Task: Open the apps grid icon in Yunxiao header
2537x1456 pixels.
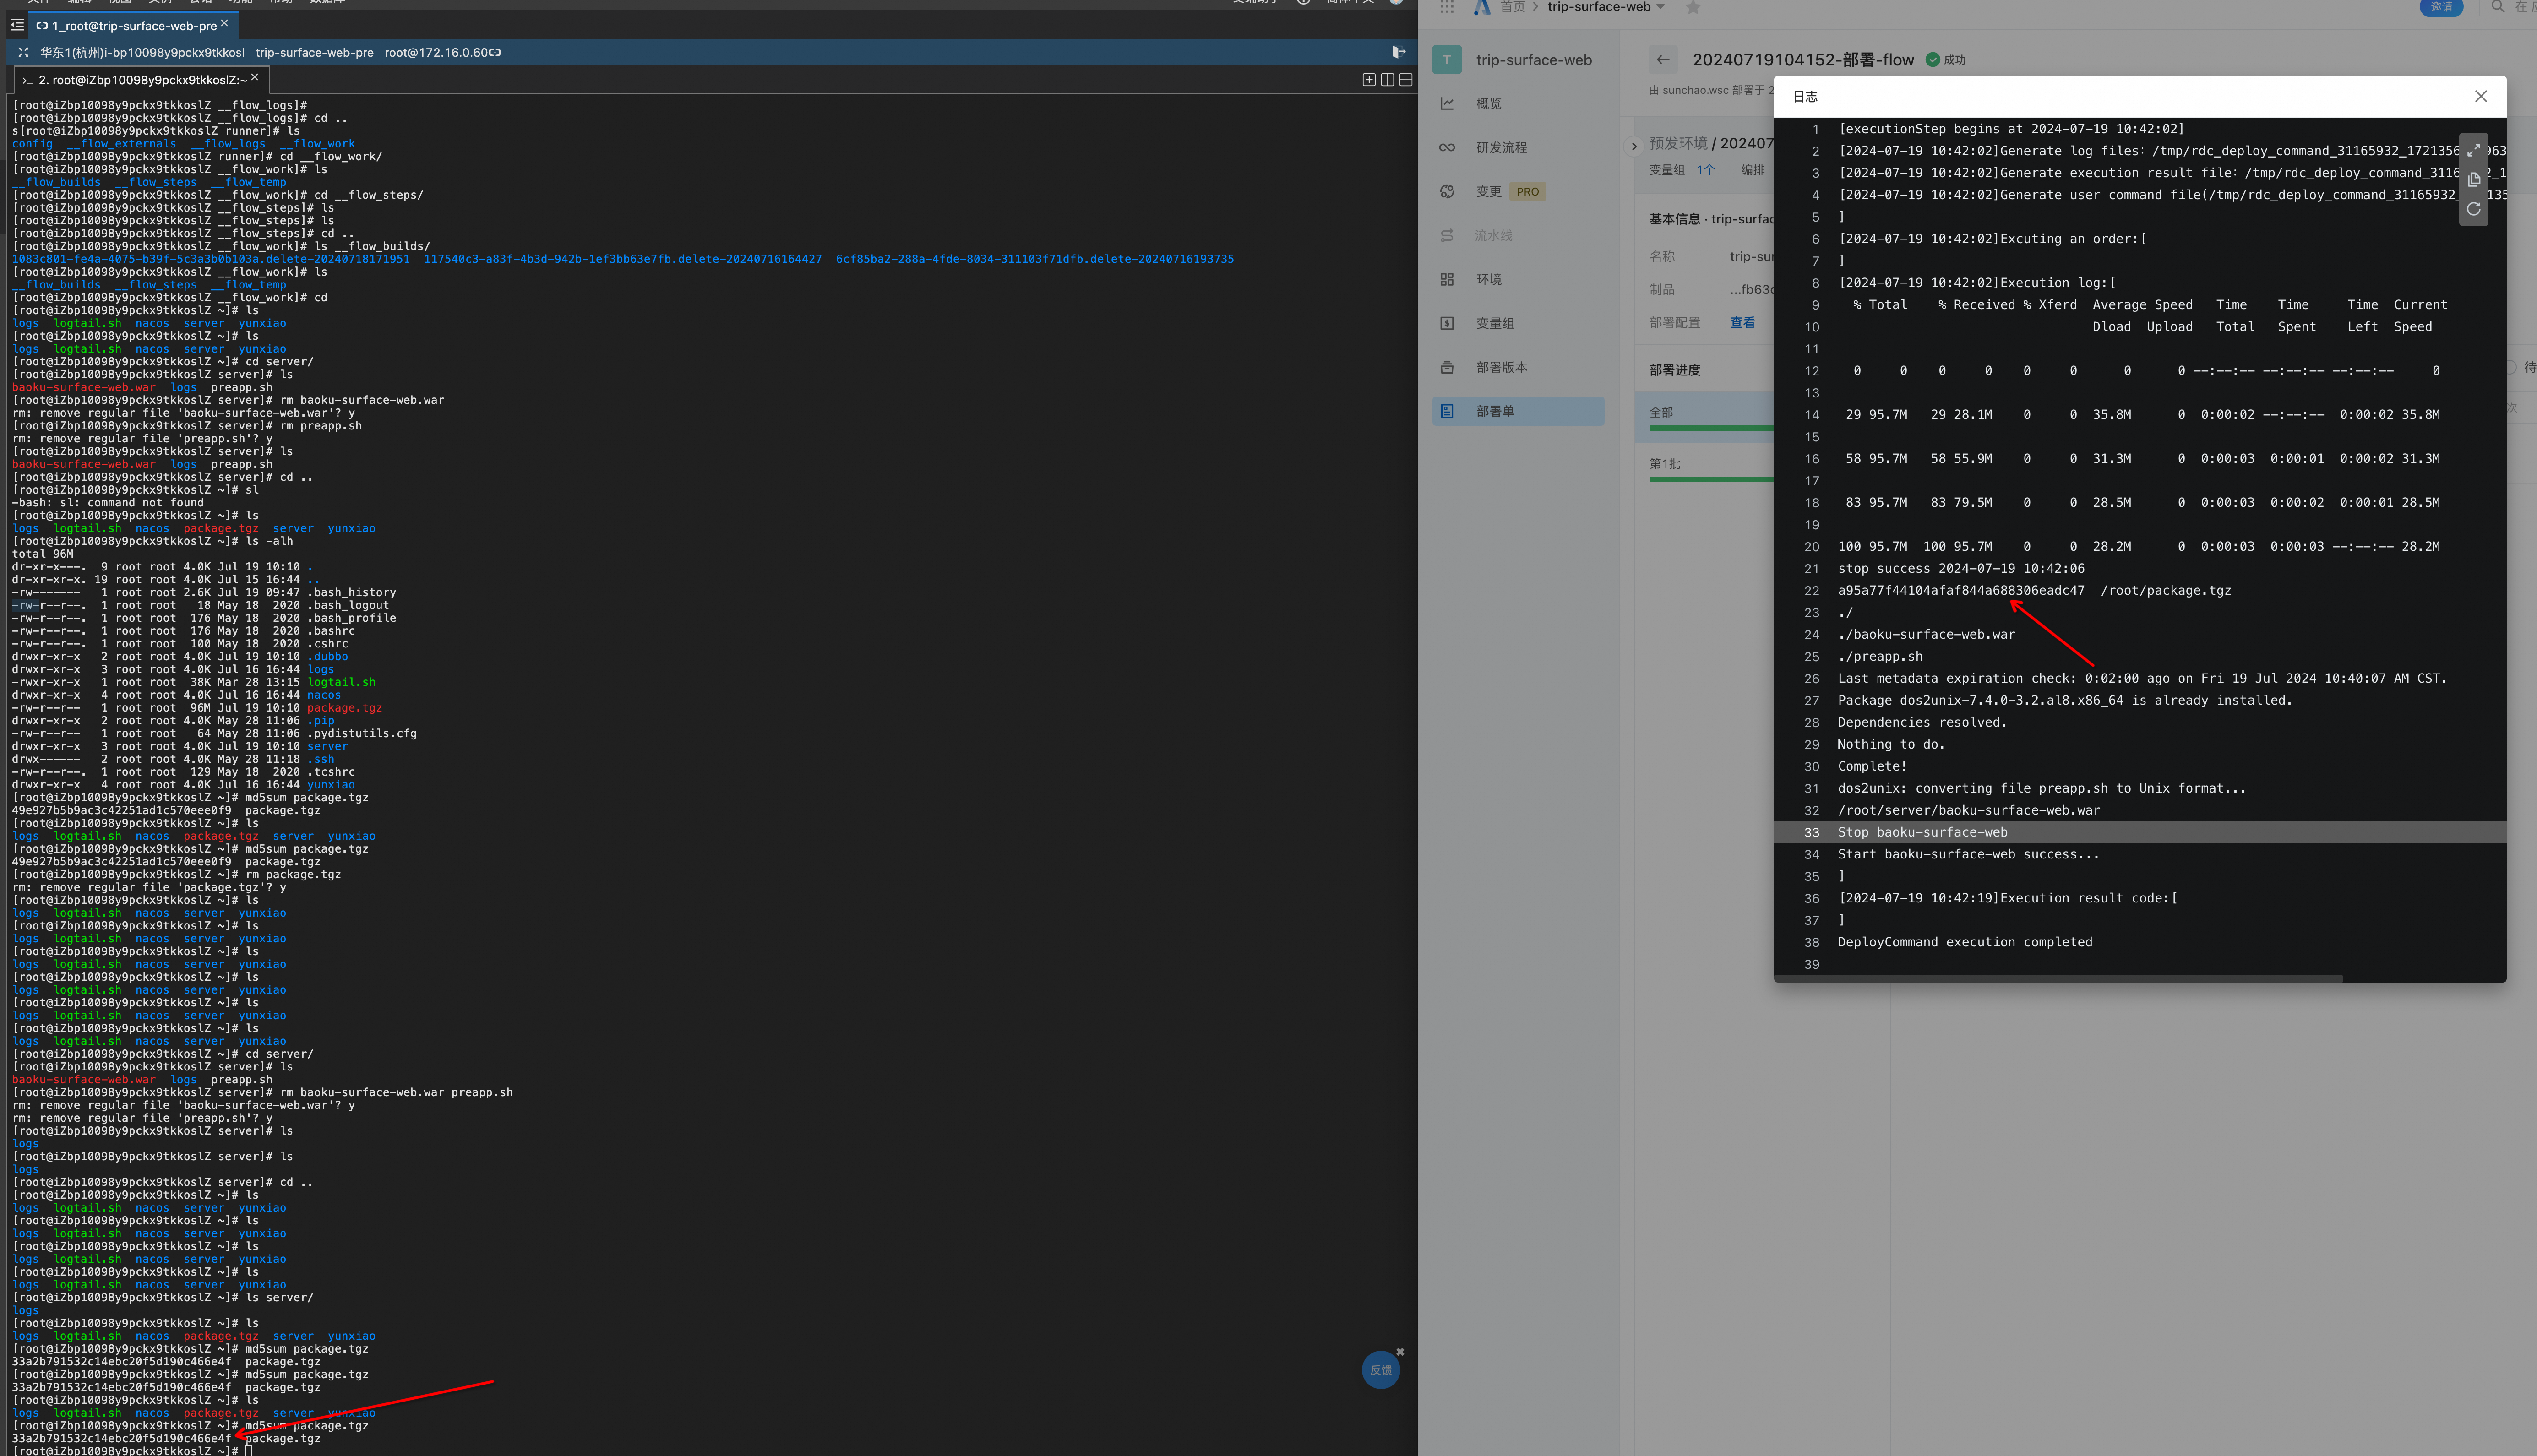Action: tap(1447, 7)
